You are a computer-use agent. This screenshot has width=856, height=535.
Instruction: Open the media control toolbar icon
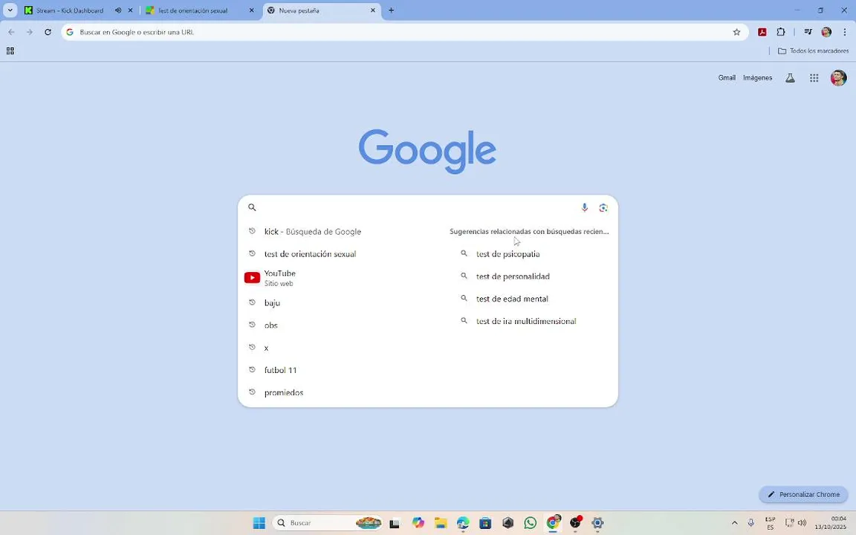click(x=808, y=32)
